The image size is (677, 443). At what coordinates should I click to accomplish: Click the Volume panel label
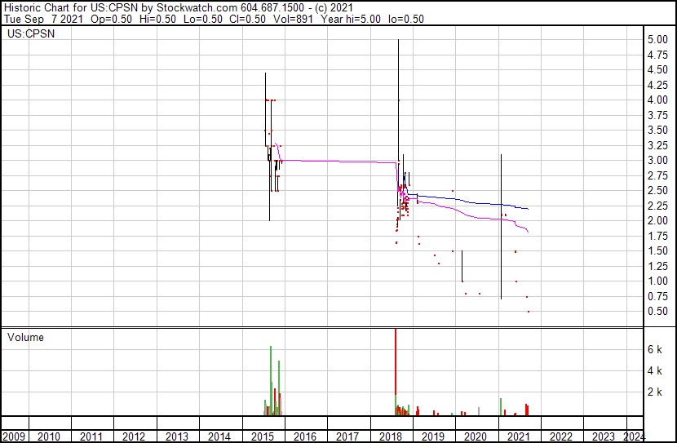[25, 337]
